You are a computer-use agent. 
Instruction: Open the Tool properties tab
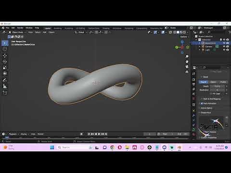tap(194, 74)
